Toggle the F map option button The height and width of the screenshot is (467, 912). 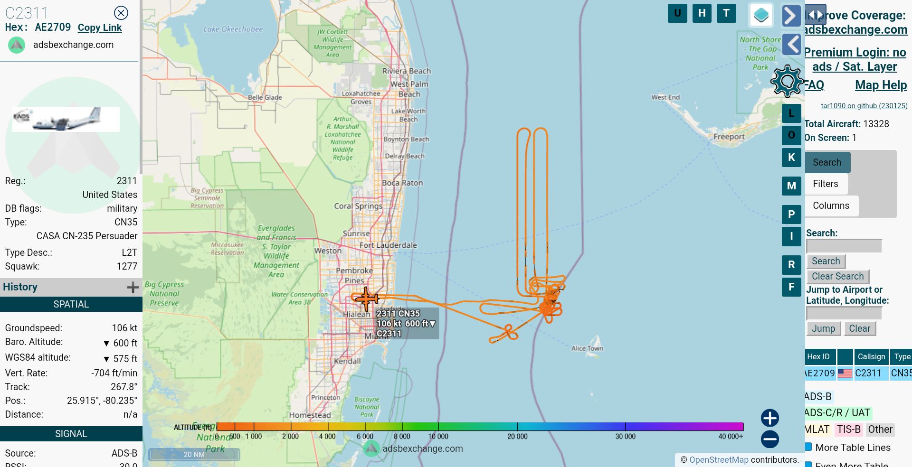pyautogui.click(x=791, y=287)
